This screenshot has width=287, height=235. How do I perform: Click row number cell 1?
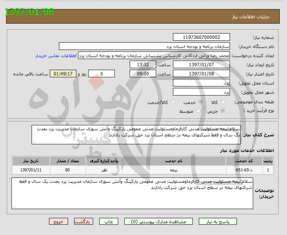[268, 170]
